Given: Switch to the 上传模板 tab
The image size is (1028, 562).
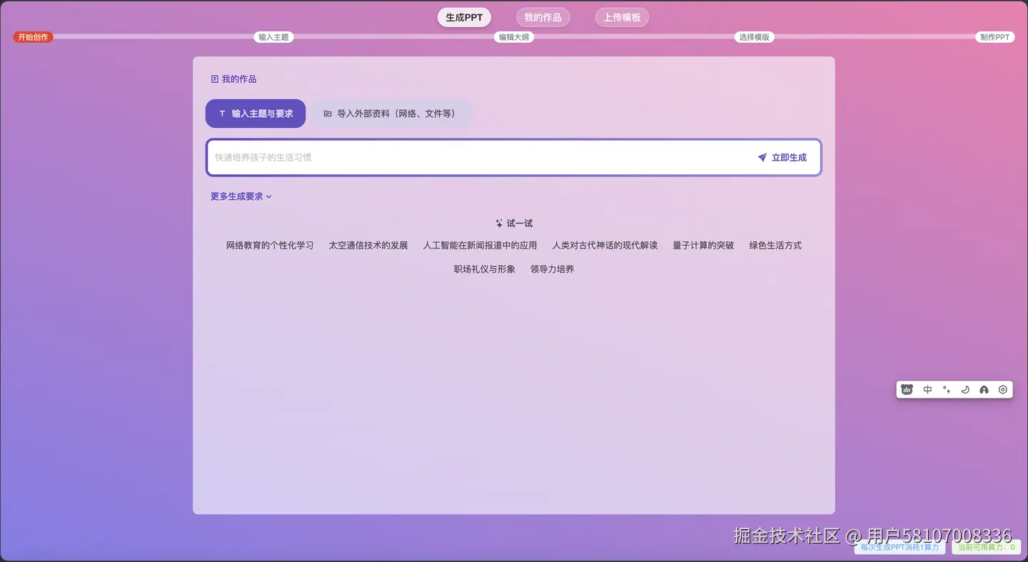Looking at the screenshot, I should tap(621, 16).
